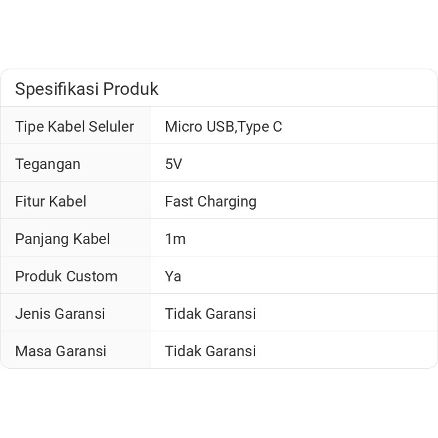Click the "5V" voltage value
Screen dimensions: 438x438
click(173, 164)
